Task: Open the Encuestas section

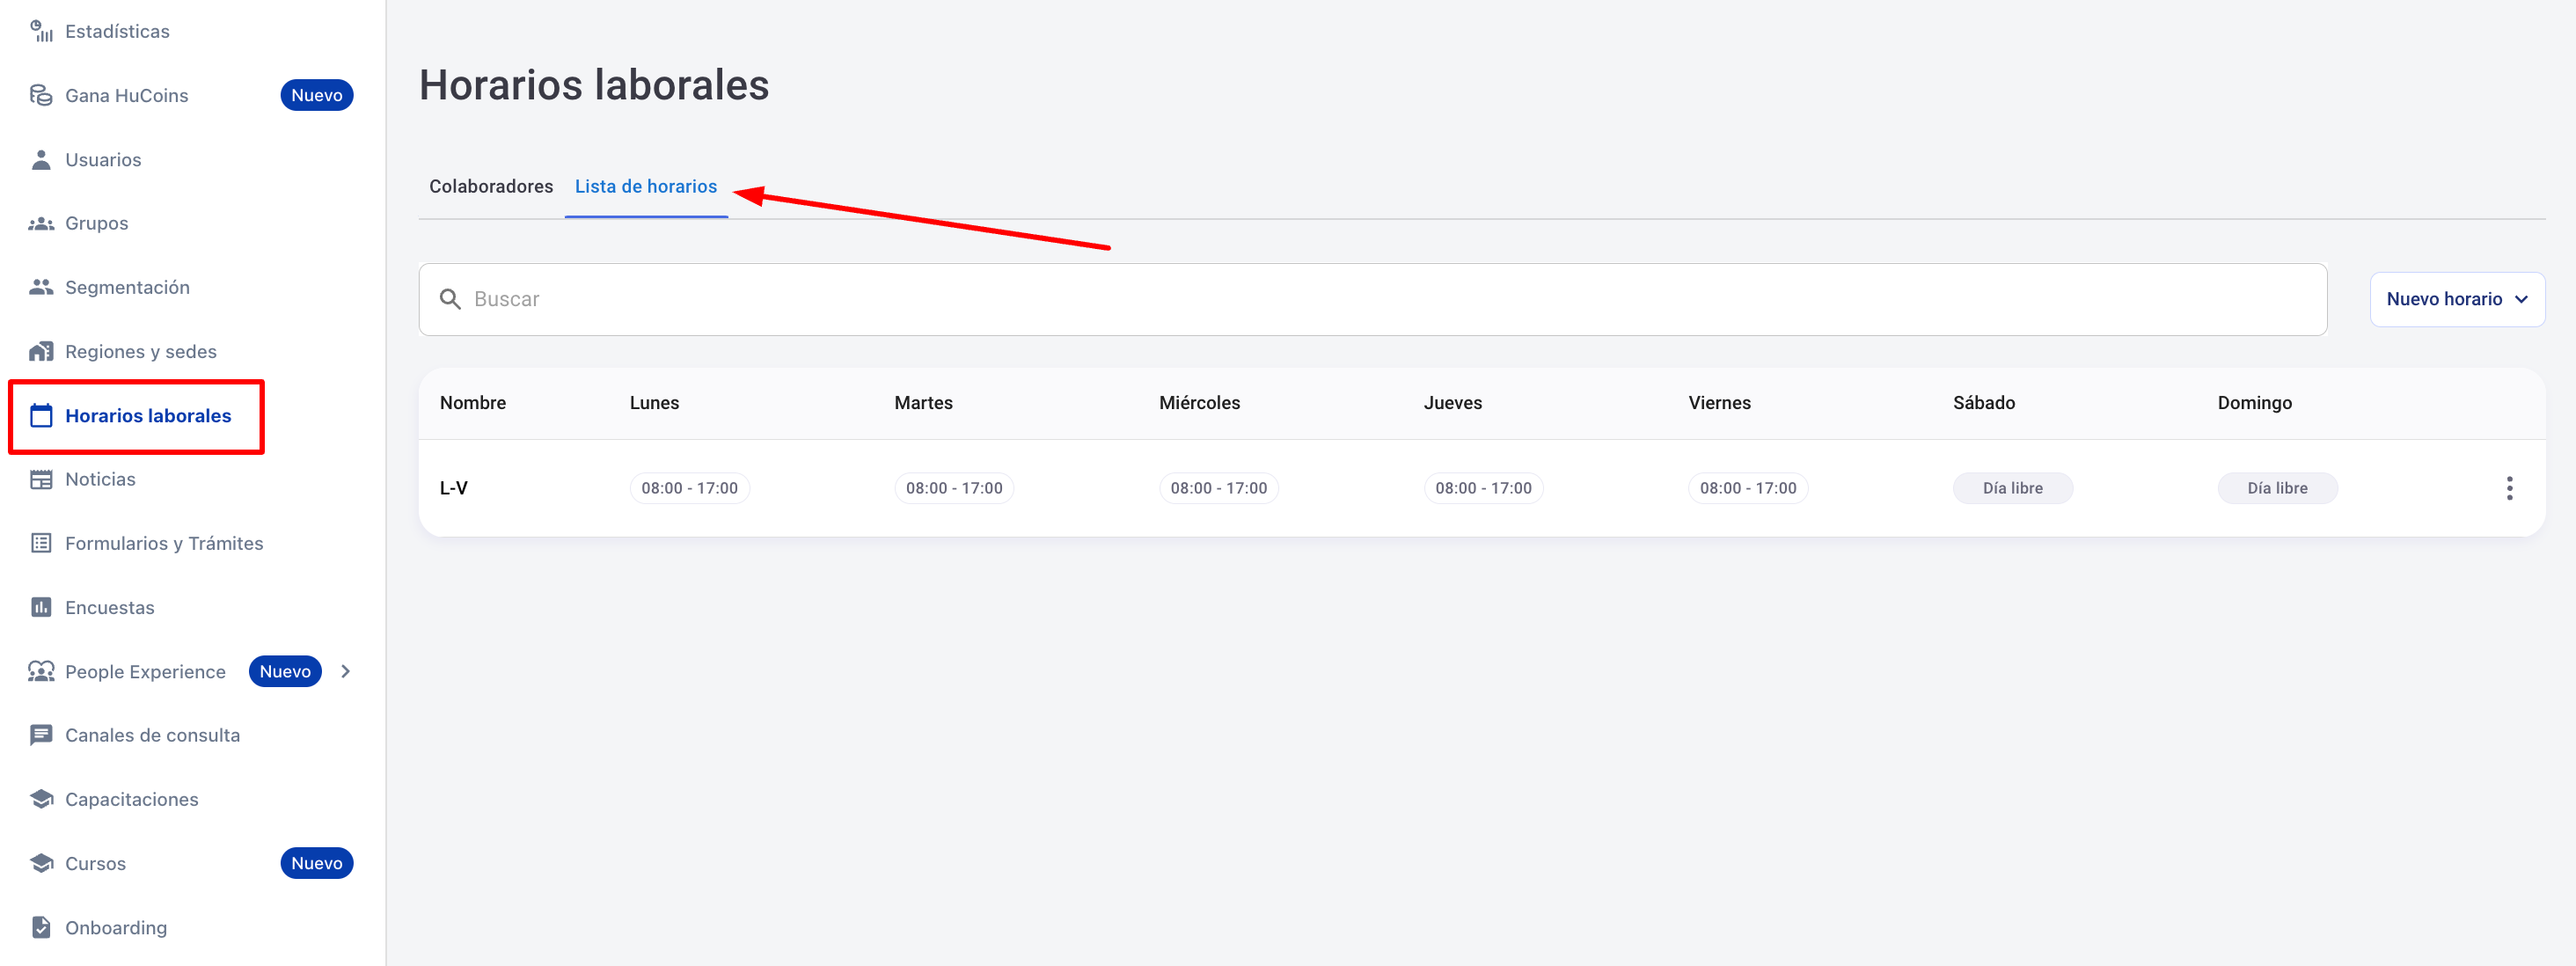Action: (109, 607)
